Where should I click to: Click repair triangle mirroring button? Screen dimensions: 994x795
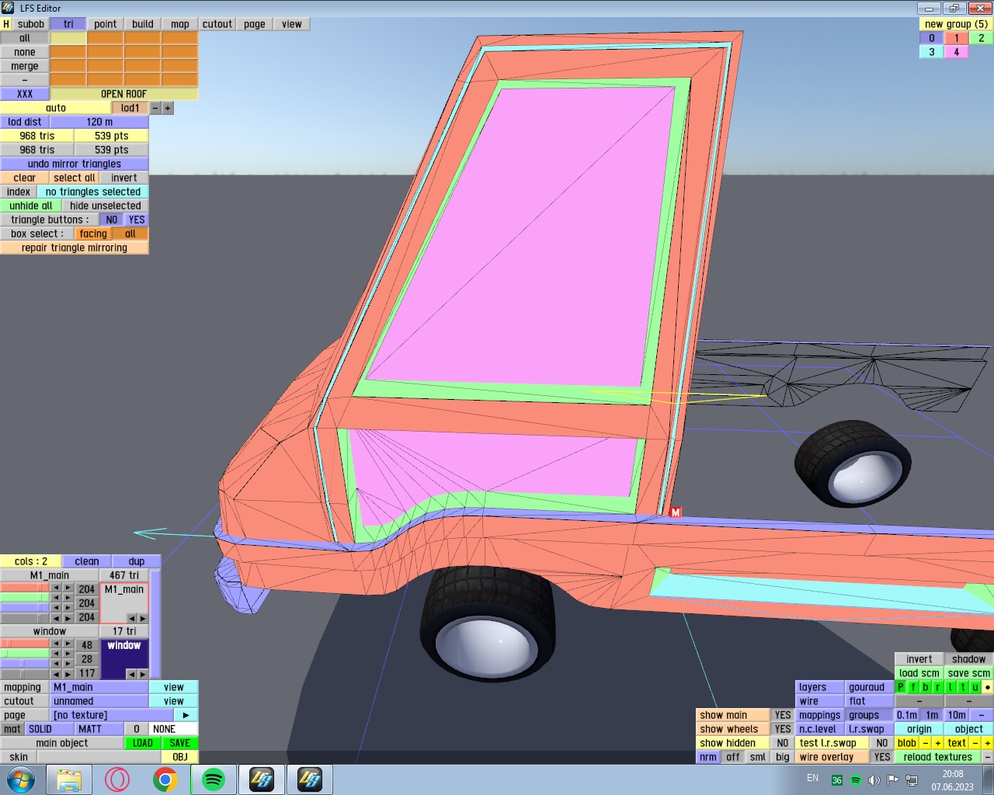(x=75, y=248)
